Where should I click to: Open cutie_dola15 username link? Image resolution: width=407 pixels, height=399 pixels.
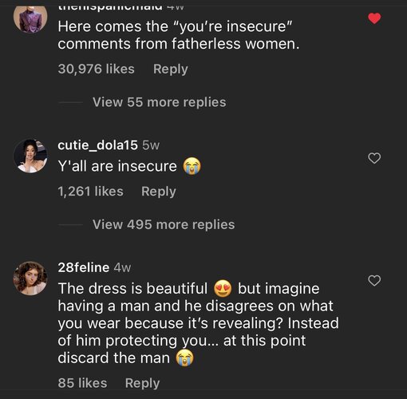click(x=97, y=145)
